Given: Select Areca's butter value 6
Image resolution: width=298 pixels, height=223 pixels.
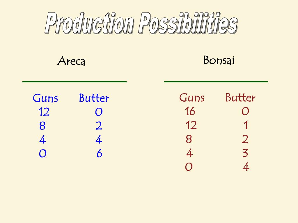Looking at the screenshot, I should pyautogui.click(x=100, y=153).
